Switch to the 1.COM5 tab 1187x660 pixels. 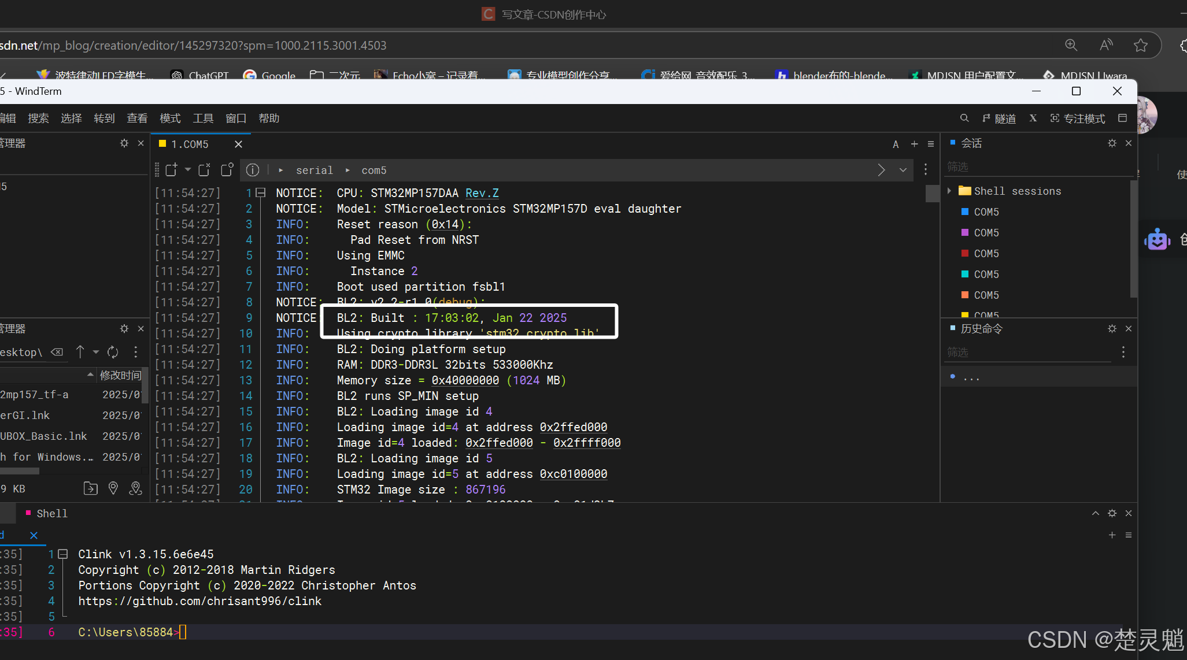tap(190, 144)
